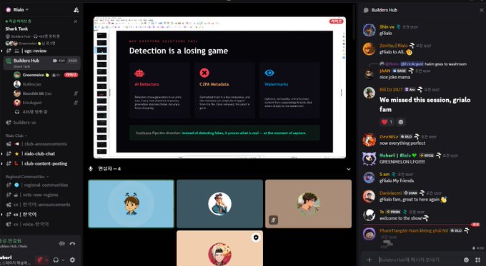Click the @EricArgent mention in reply
The height and width of the screenshot is (266, 486).
(x=412, y=64)
